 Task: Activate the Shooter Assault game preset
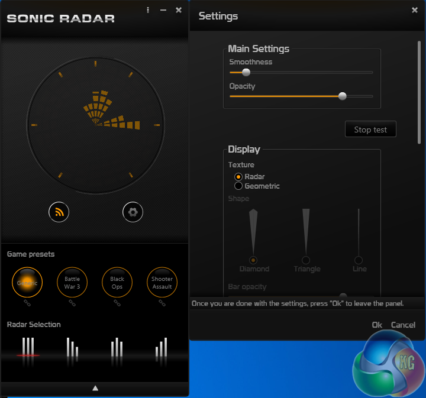[x=162, y=282]
